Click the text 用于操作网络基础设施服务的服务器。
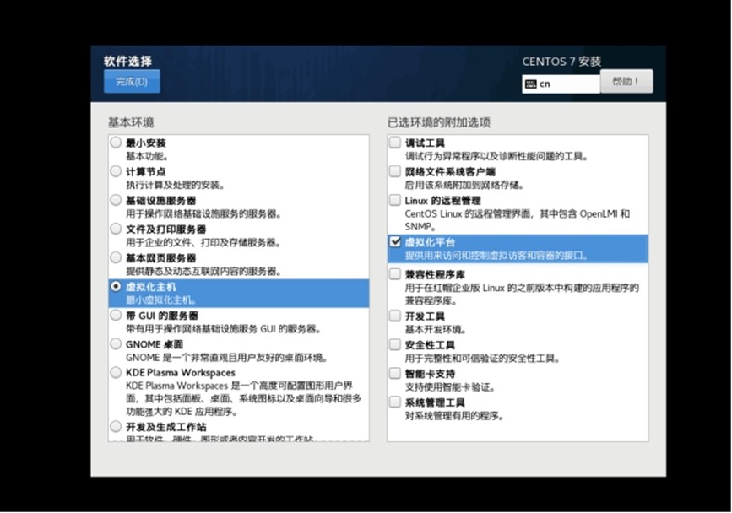Screen dimensions: 732x513 [x=204, y=214]
